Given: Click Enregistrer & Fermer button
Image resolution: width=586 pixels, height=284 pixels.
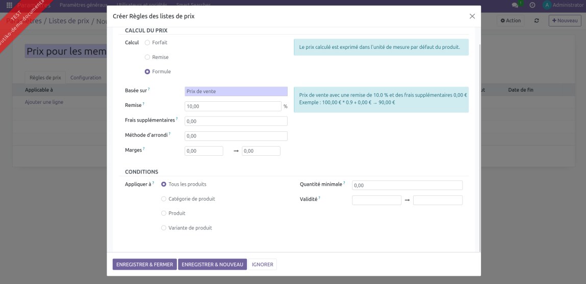Looking at the screenshot, I should (144, 265).
